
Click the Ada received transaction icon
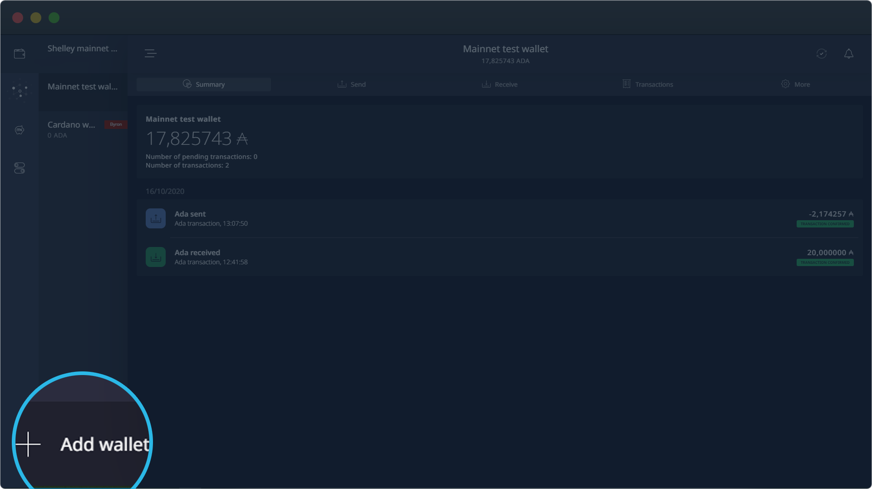(x=156, y=257)
